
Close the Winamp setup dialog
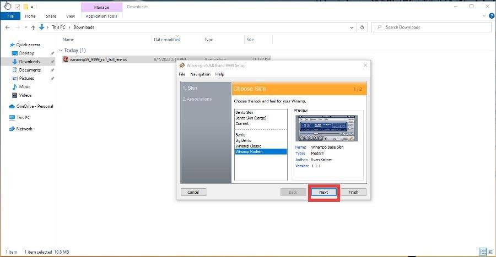point(365,65)
